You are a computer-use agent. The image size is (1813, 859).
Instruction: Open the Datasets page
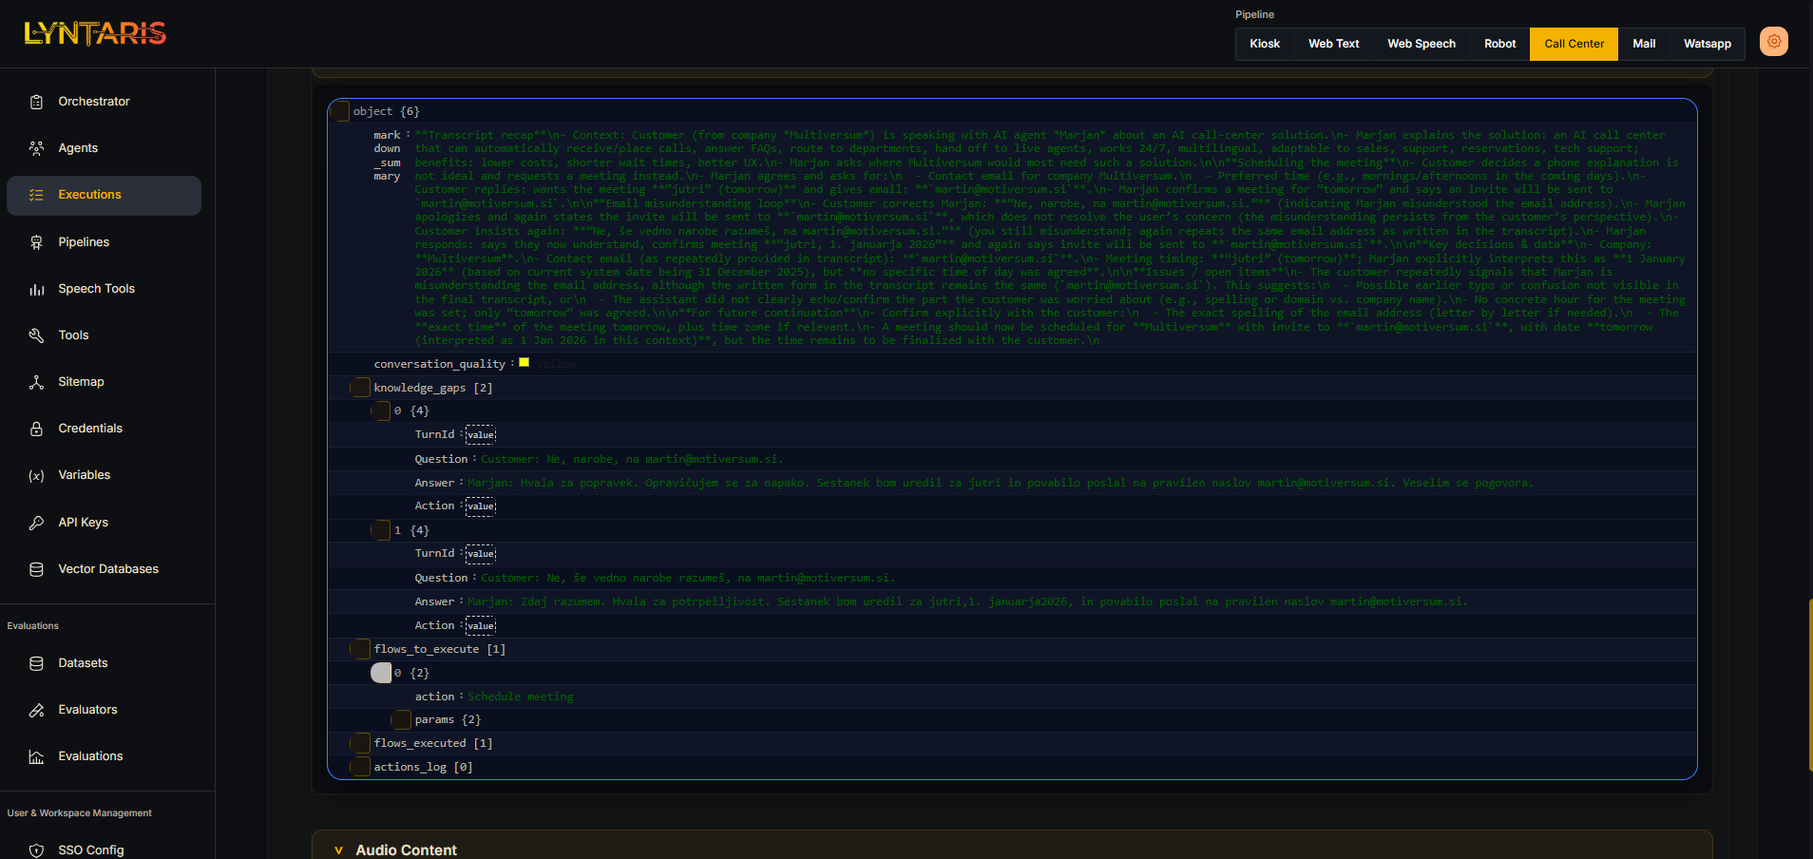coord(83,663)
